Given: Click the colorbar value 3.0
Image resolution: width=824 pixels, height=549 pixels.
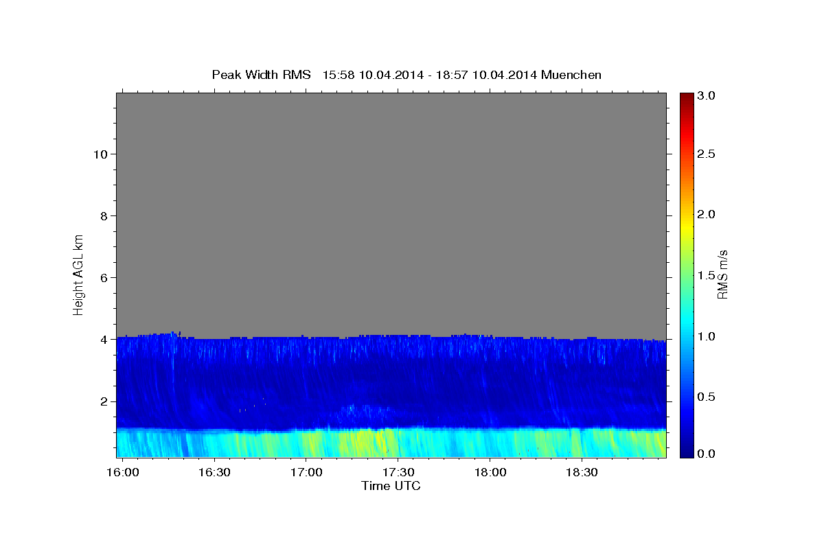Looking at the screenshot, I should (707, 95).
